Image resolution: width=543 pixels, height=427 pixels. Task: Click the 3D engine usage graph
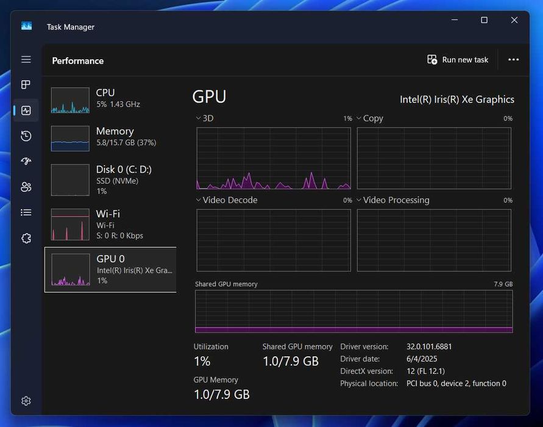point(274,158)
